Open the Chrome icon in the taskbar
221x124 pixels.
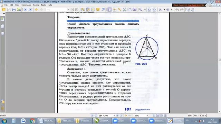[32, 121]
